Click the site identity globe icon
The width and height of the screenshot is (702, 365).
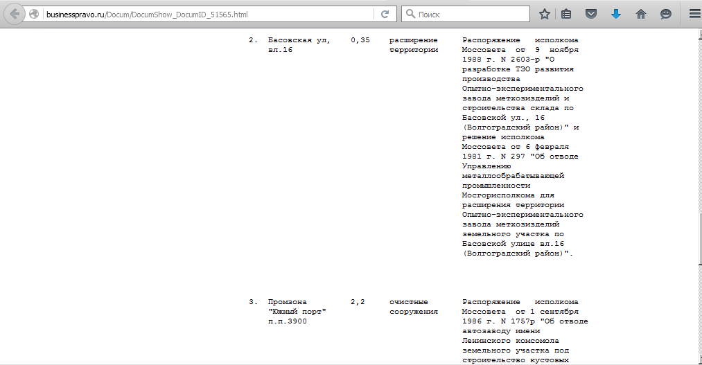[34, 14]
